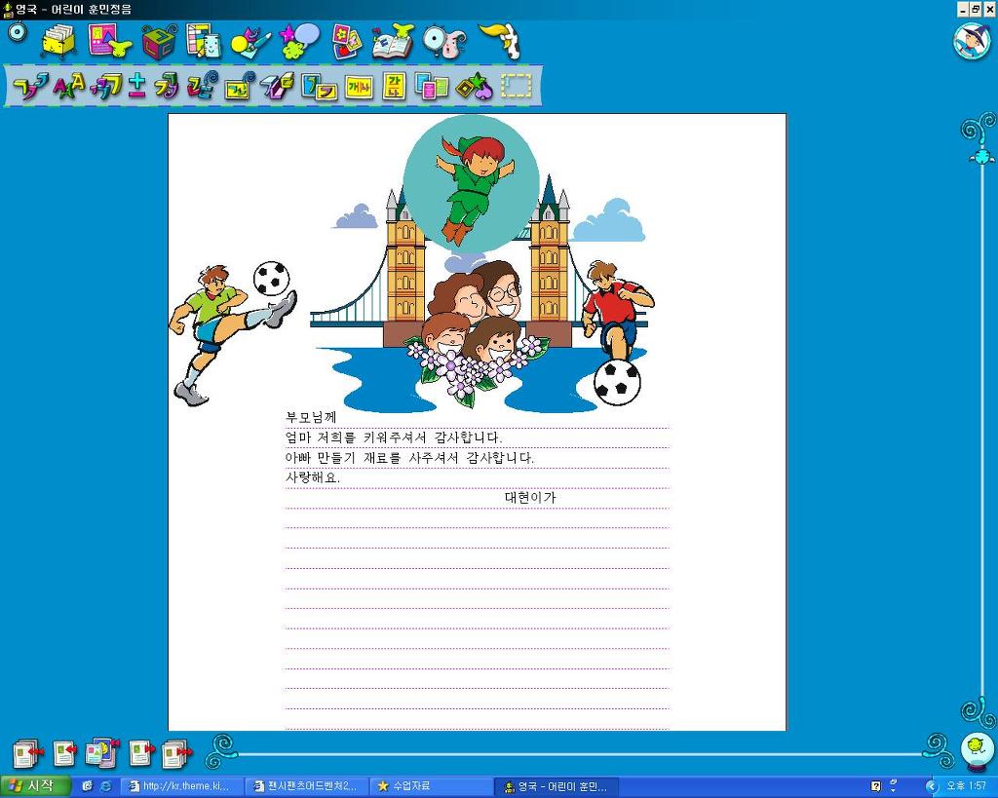Click the vertical scrollbar fairy handle
Screen dimensions: 998x798
(x=981, y=155)
